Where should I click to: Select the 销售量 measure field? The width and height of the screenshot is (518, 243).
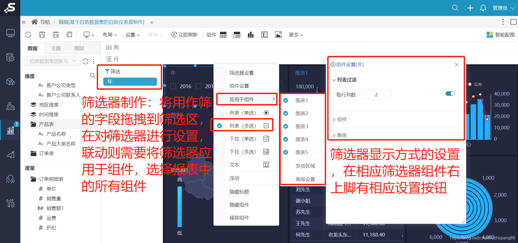click(x=54, y=198)
